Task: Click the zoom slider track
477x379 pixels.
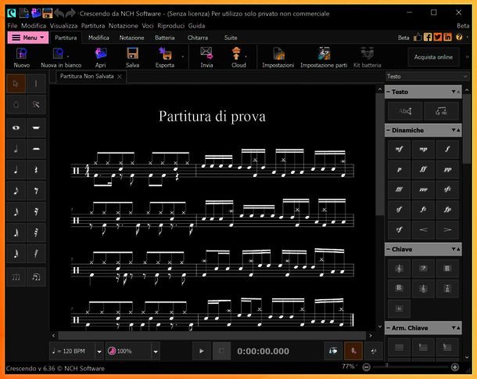Action: pyautogui.click(x=411, y=367)
